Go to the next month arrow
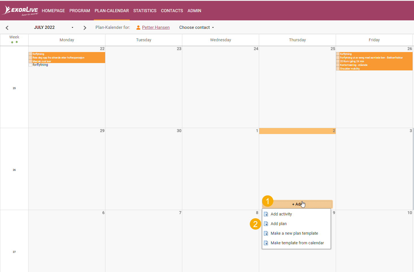Image resolution: width=414 pixels, height=272 pixels. point(85,28)
